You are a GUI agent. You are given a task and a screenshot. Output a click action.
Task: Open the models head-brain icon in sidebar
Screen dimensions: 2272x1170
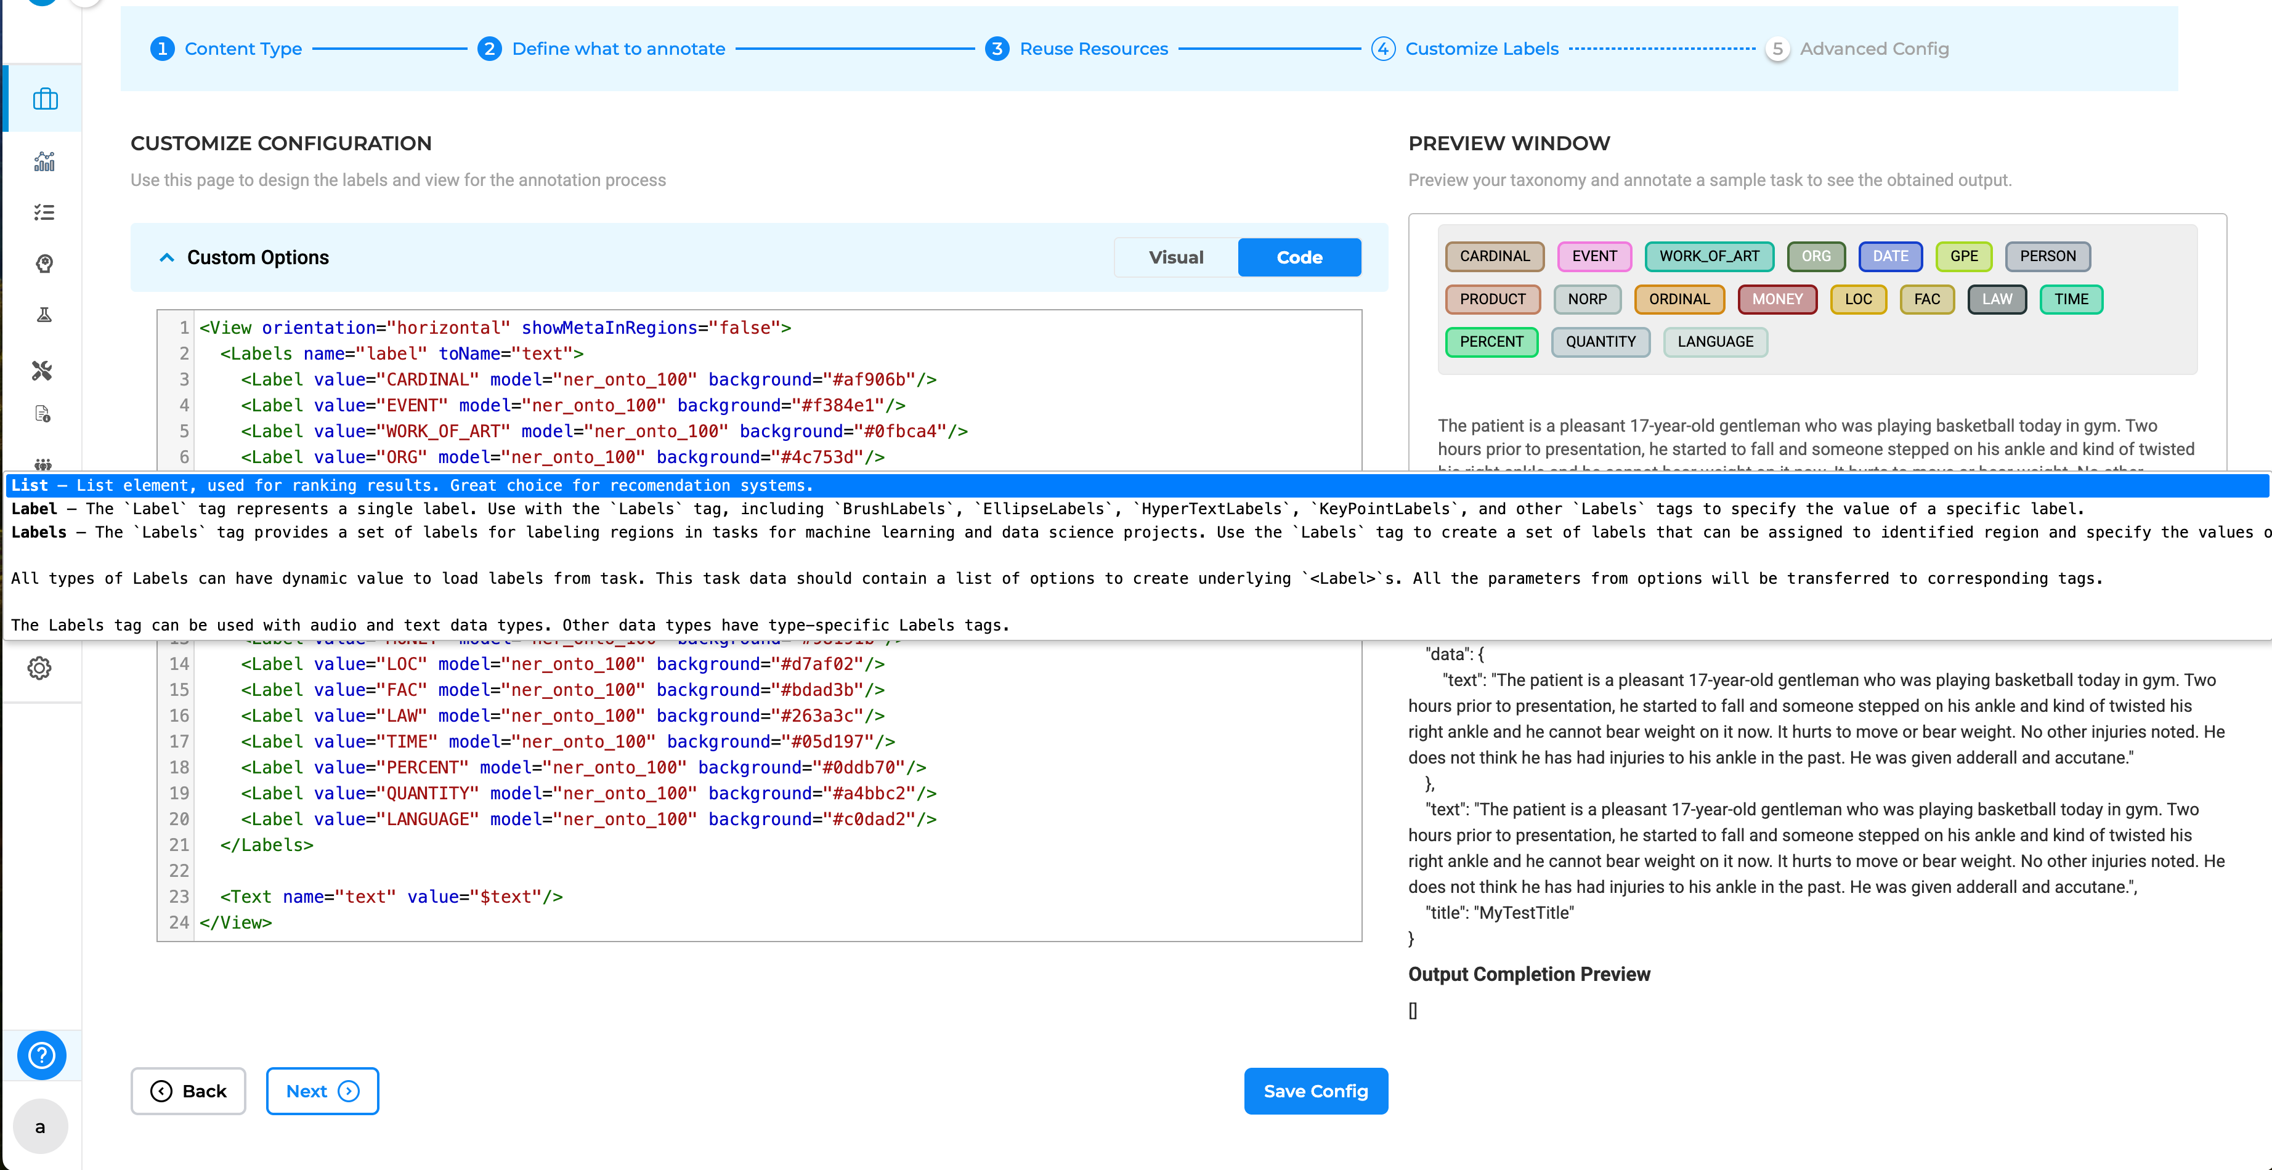click(44, 264)
